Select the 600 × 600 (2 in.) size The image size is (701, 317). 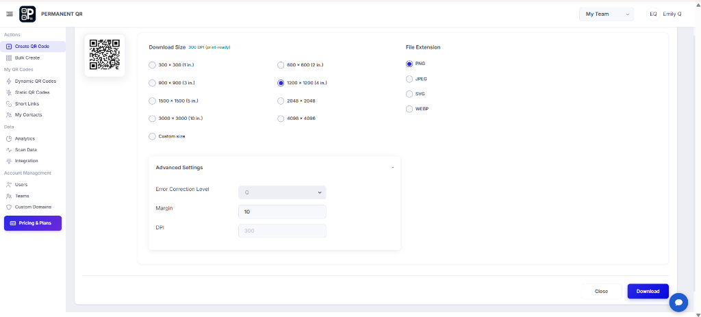pos(281,65)
